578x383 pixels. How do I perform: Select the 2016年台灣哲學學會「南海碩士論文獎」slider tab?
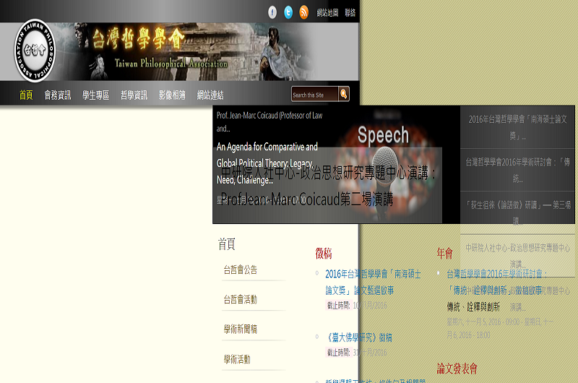(517, 126)
